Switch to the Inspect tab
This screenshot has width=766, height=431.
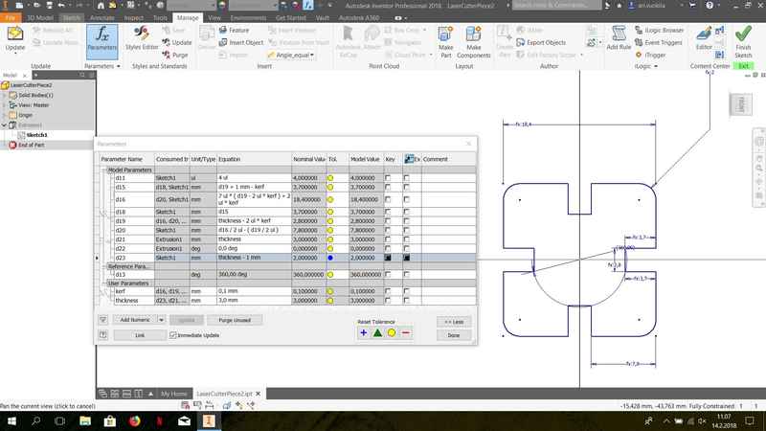pos(133,17)
